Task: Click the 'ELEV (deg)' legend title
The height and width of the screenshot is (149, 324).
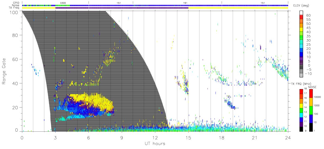Action: pyautogui.click(x=302, y=6)
